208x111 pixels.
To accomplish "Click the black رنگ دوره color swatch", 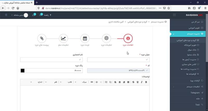I will click(x=22, y=70).
